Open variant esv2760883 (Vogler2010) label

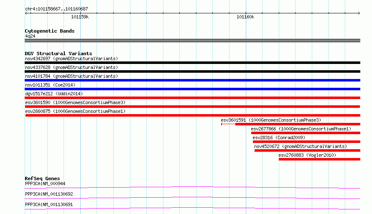[x=307, y=155]
